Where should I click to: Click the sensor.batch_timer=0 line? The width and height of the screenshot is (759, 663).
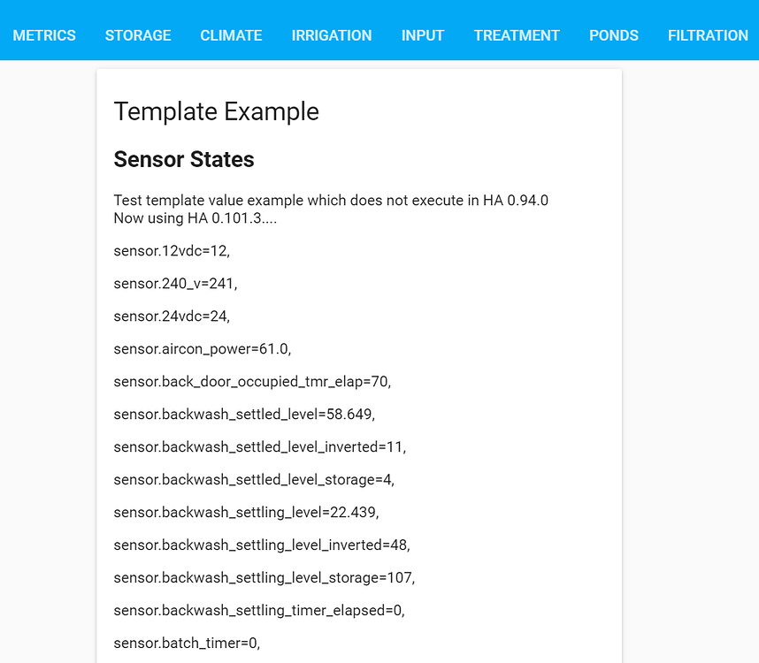[x=187, y=644]
